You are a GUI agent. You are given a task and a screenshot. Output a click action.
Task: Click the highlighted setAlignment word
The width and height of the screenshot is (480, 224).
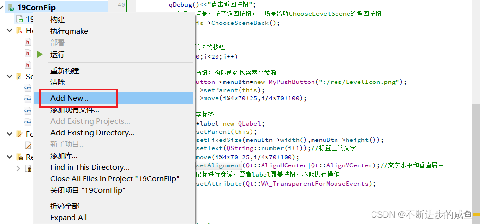(219, 165)
